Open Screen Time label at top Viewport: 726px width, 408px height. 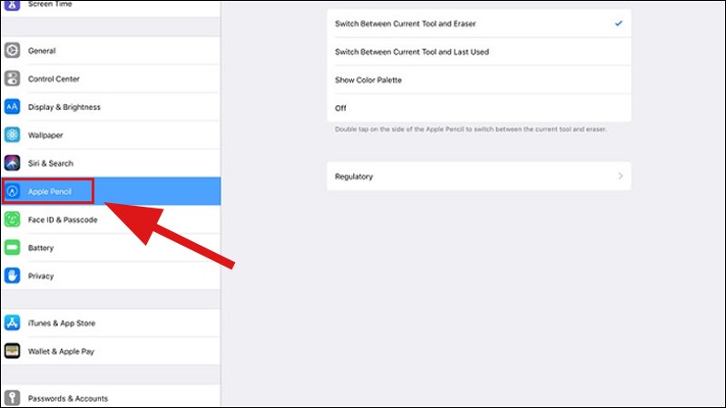tap(50, 5)
